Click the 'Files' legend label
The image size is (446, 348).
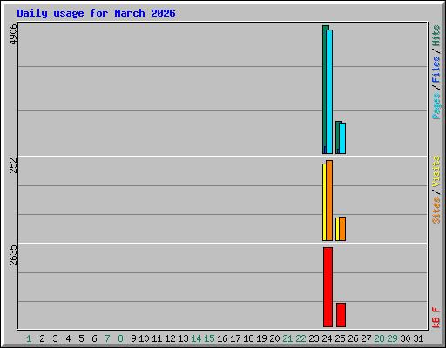point(436,69)
